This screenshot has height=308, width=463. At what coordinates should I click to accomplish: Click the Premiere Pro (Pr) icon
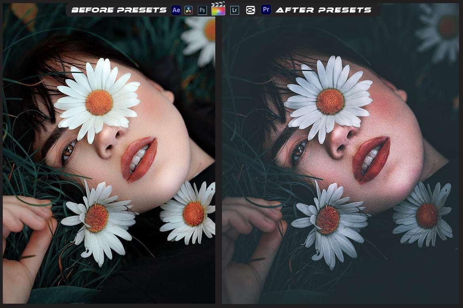point(266,10)
